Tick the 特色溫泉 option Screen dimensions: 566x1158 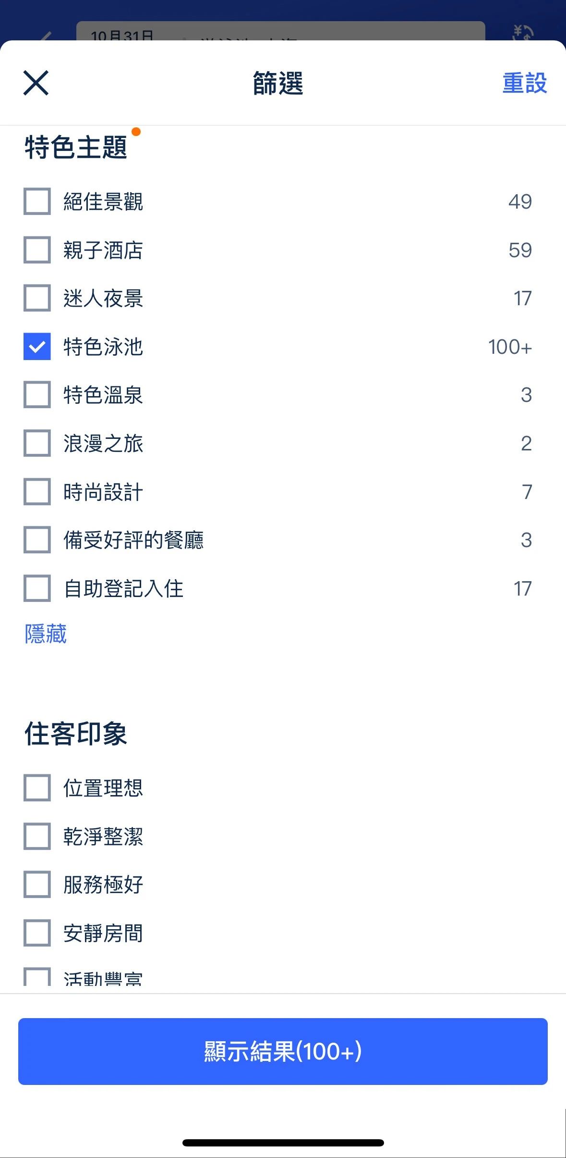coord(37,395)
